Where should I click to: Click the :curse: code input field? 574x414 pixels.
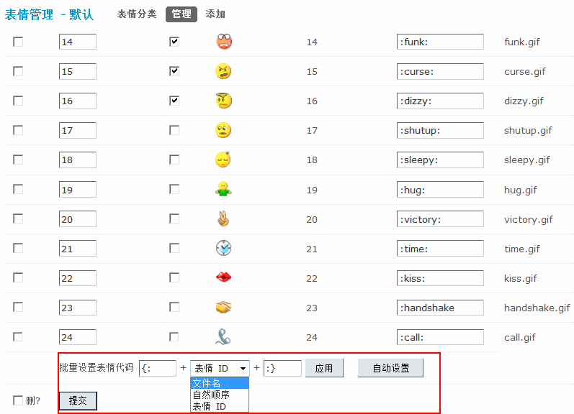tap(440, 71)
